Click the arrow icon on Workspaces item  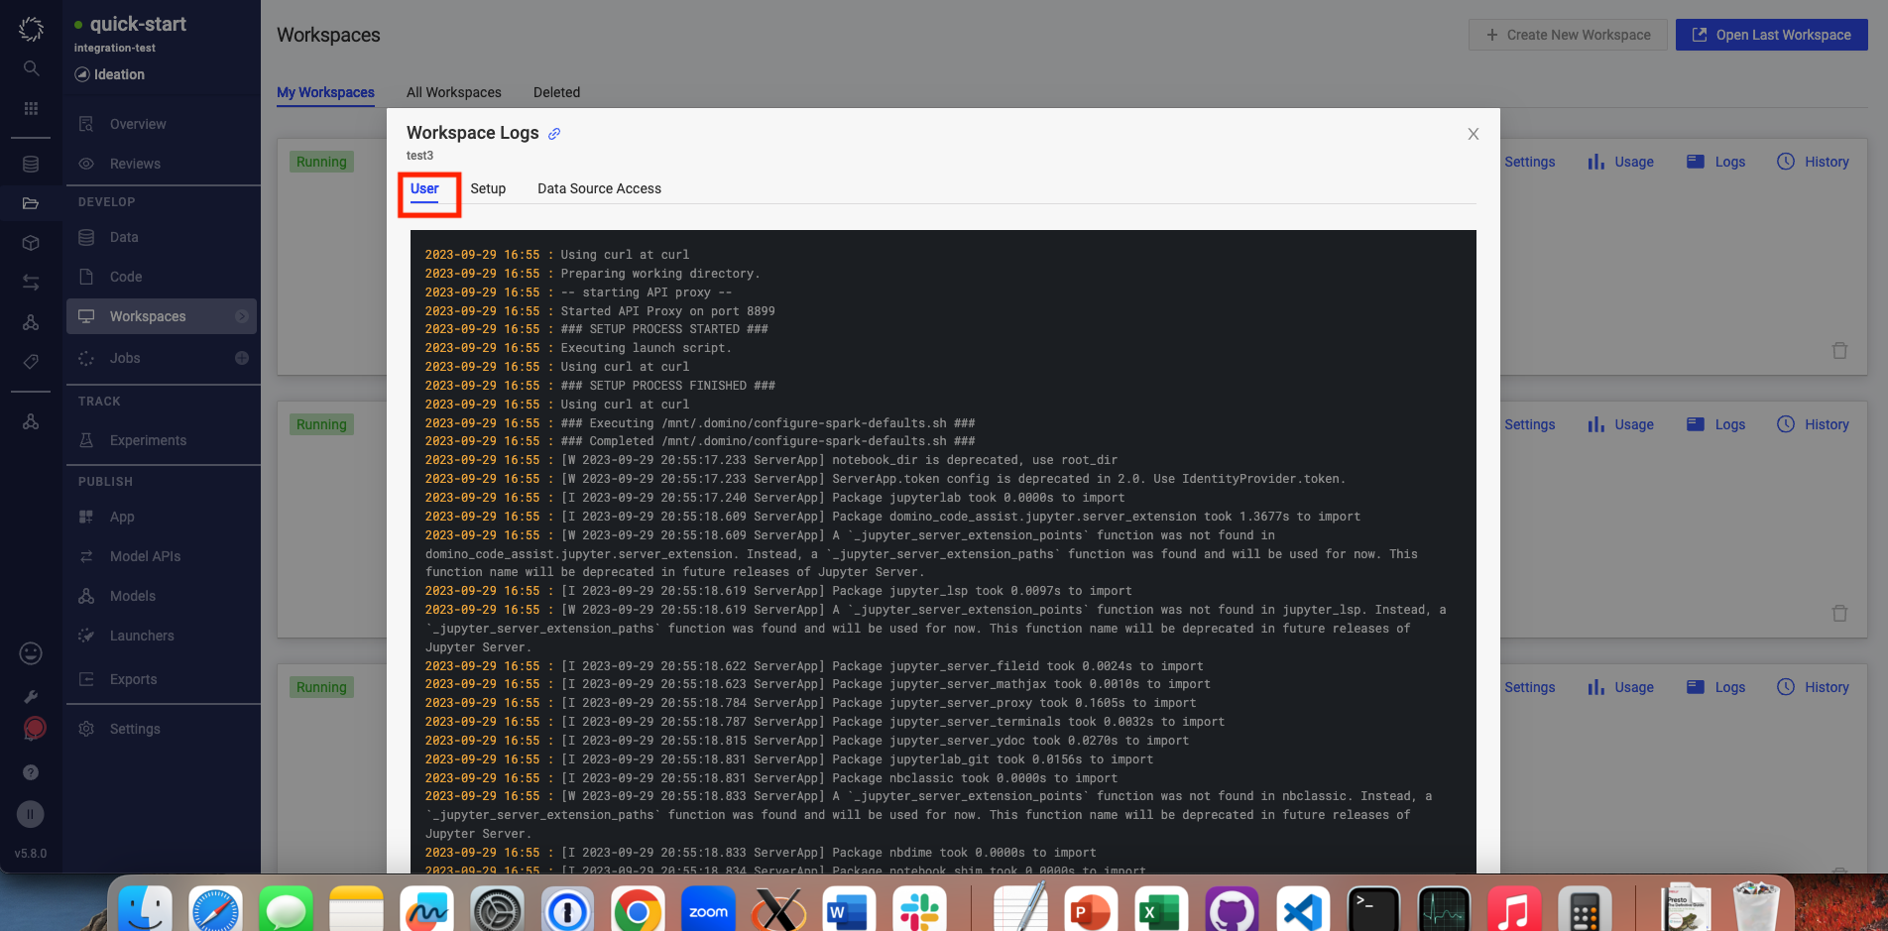pyautogui.click(x=242, y=316)
